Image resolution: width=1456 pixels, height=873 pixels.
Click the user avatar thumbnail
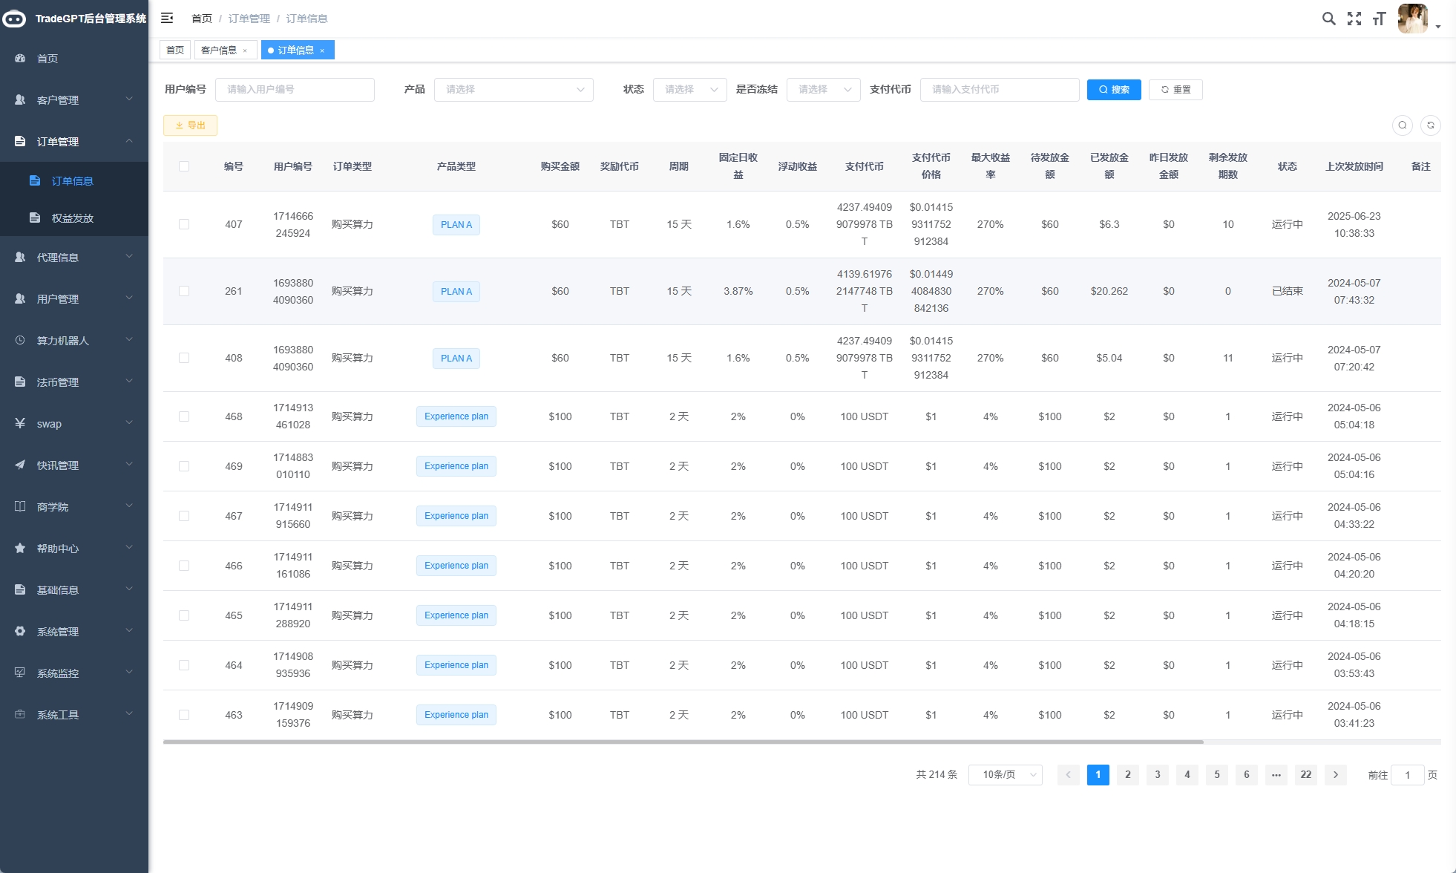click(x=1411, y=19)
